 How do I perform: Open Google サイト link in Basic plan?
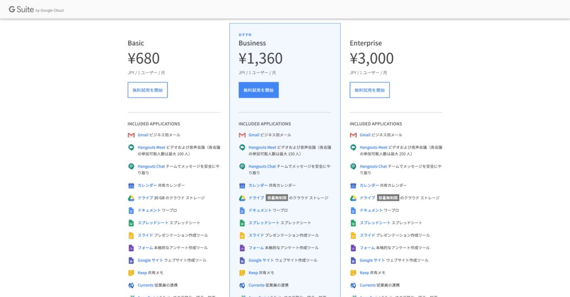[x=150, y=260]
